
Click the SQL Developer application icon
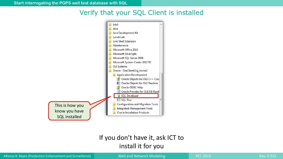[x=118, y=96]
